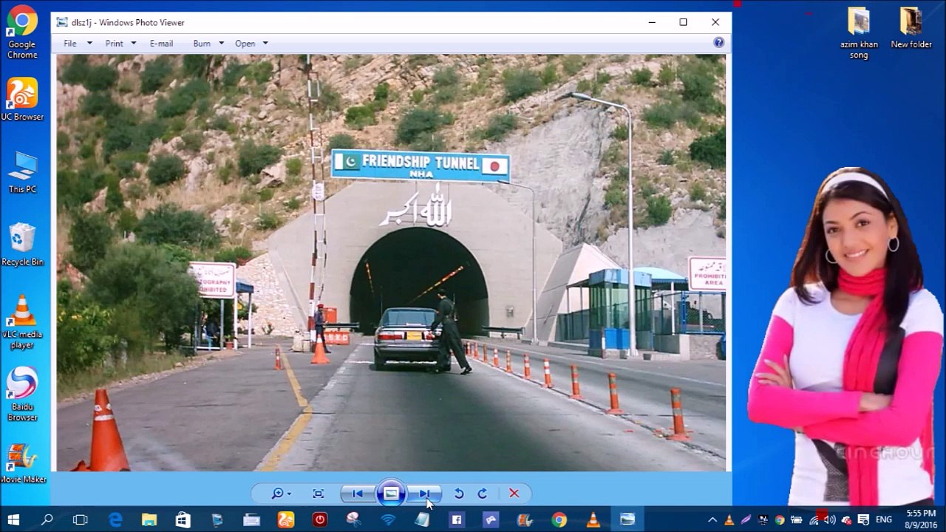Click the VLC icon in system tray
Screen dimensions: 946x532
pos(729,519)
